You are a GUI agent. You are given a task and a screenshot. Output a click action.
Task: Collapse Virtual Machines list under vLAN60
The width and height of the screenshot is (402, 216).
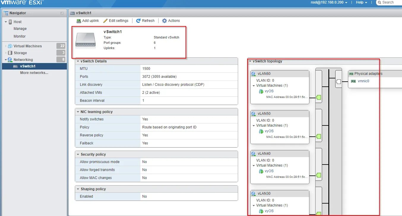(x=254, y=86)
